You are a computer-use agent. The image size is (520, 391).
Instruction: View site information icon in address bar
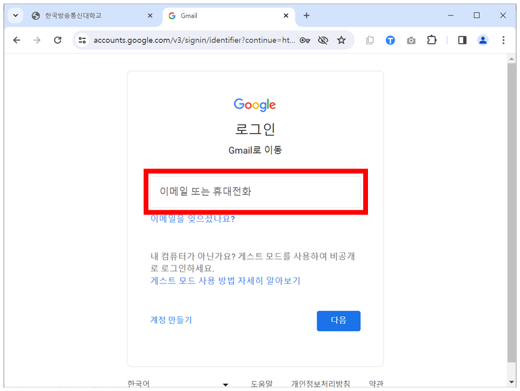tap(82, 40)
